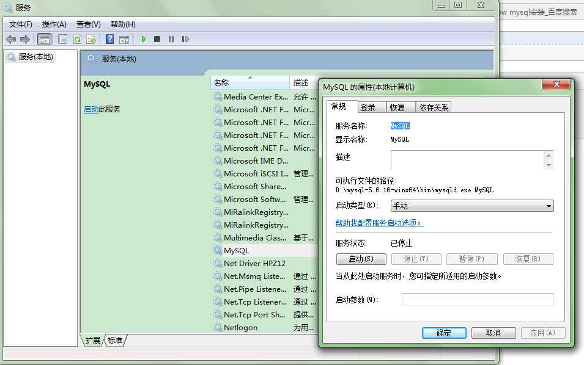Open the 帮助(H) menu

point(123,24)
